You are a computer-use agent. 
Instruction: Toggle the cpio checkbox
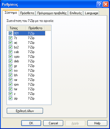tap(10, 56)
